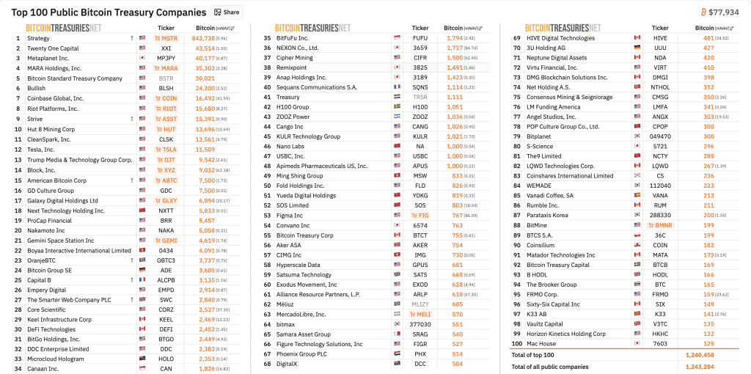Click the ZOOZ ticker text
The height and width of the screenshot is (374, 751).
point(420,117)
